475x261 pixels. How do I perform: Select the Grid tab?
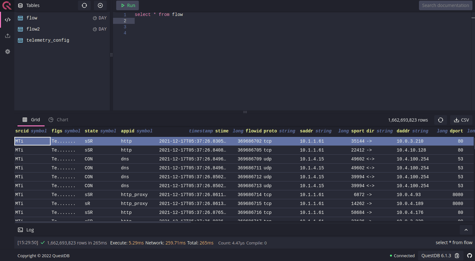pos(31,120)
